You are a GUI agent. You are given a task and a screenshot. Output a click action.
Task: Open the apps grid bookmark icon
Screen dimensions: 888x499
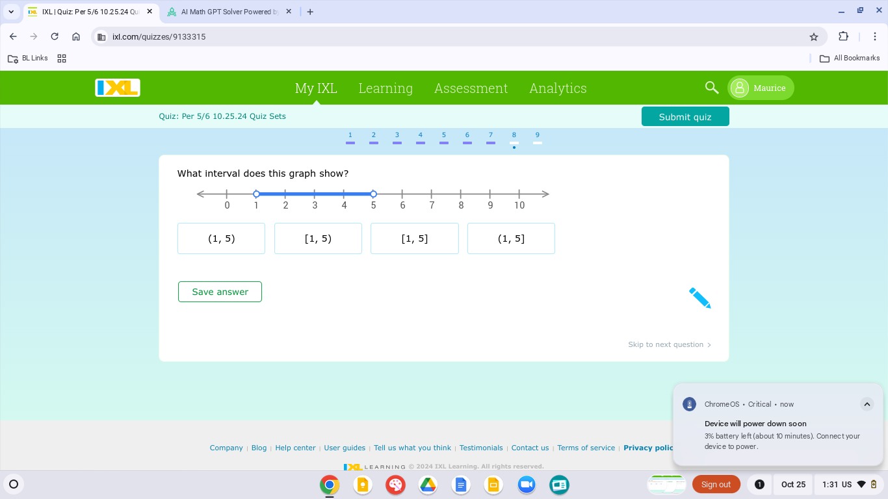click(x=62, y=58)
